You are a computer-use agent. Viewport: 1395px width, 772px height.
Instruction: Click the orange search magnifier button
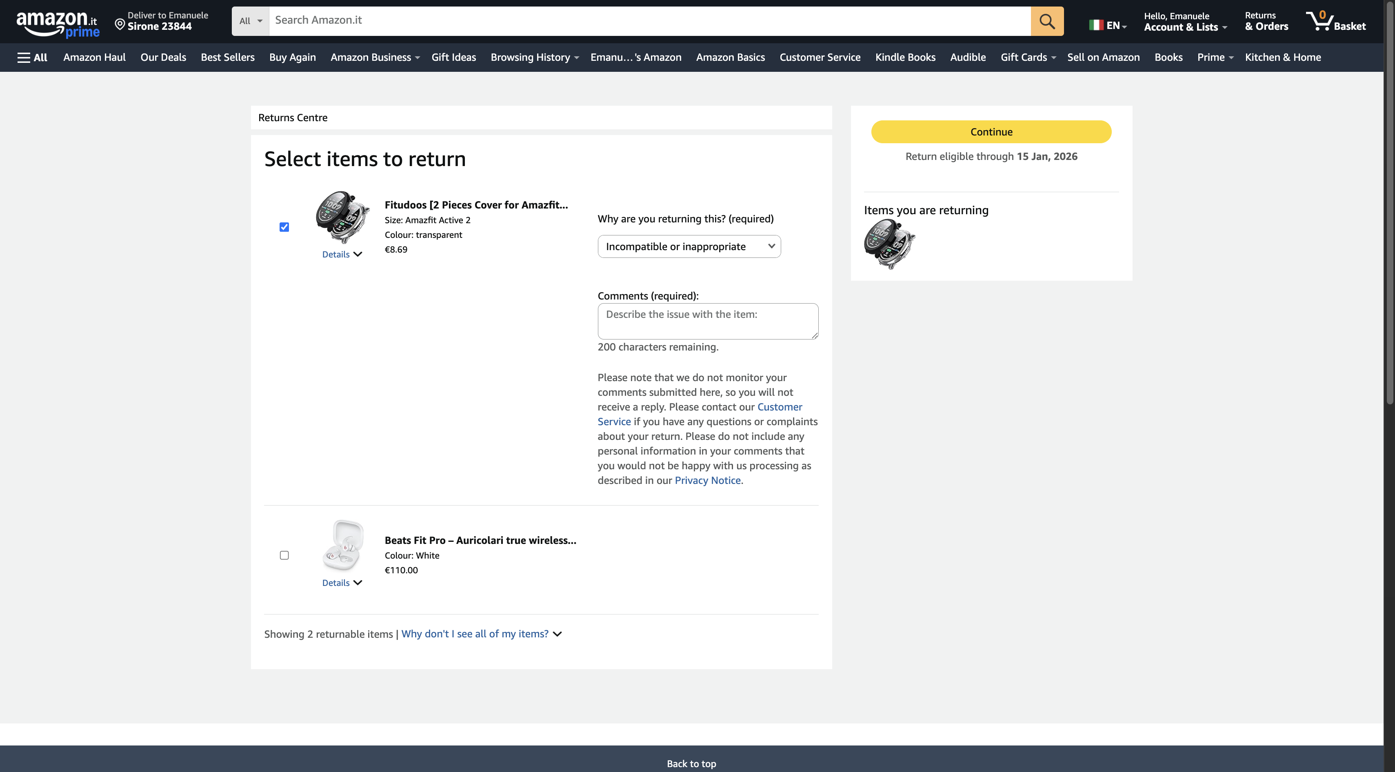pyautogui.click(x=1047, y=21)
